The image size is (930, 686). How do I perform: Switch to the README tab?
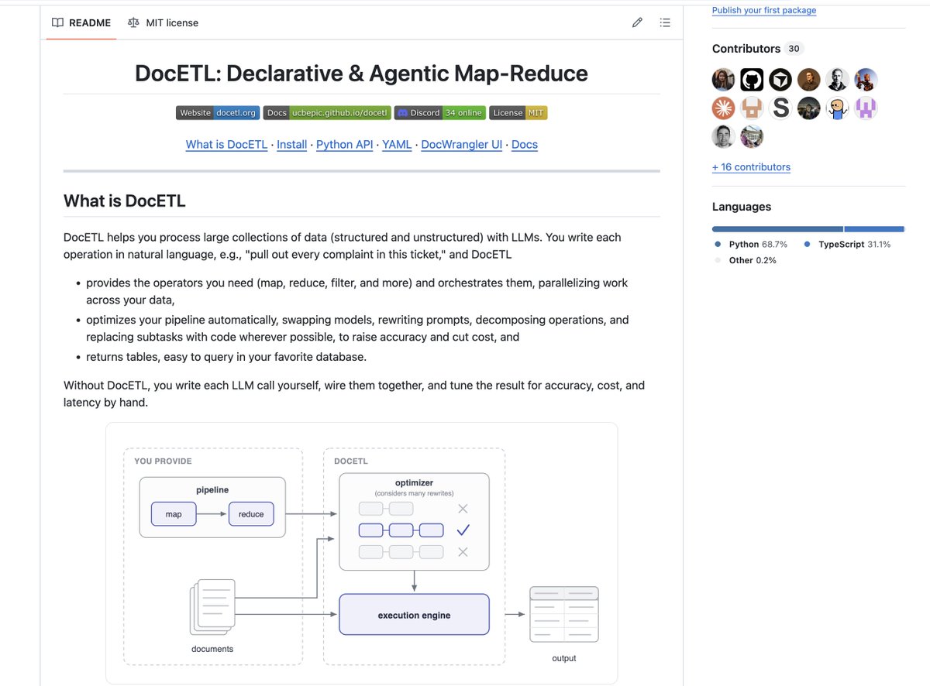81,22
